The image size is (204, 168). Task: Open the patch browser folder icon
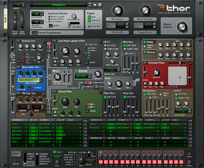[x=95, y=5]
